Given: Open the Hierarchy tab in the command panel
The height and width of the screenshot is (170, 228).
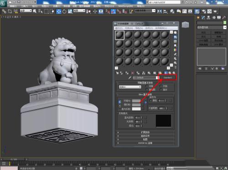Looking at the screenshot, I should coord(208,18).
